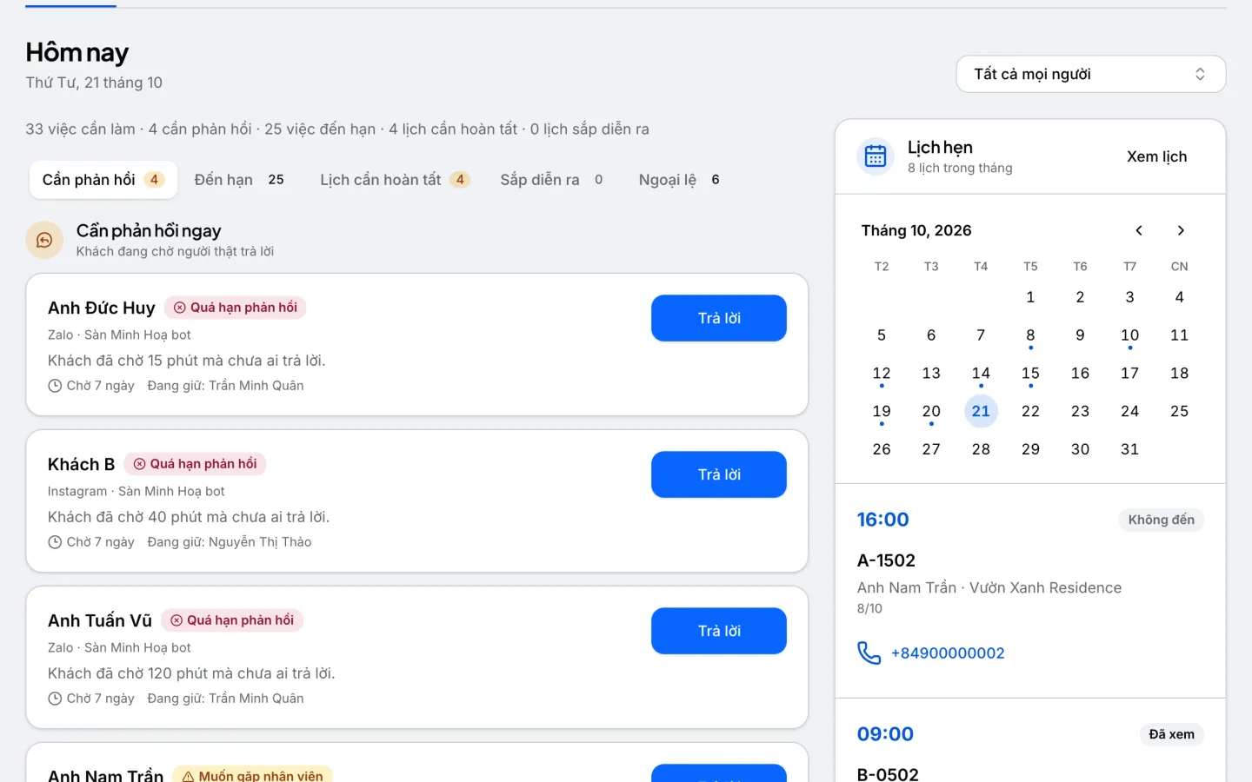Select day 12 in the calendar
This screenshot has width=1252, height=782.
(x=882, y=374)
